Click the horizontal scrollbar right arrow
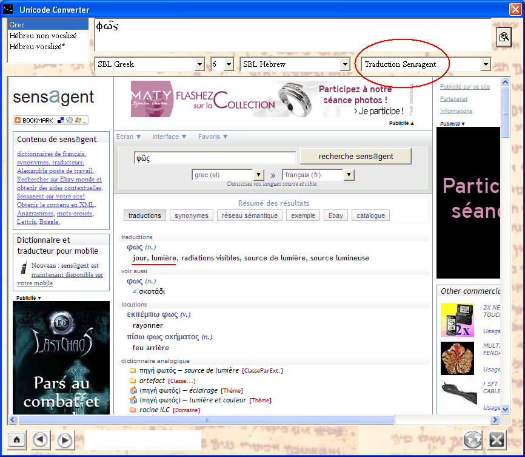The height and width of the screenshot is (457, 525). [495, 419]
